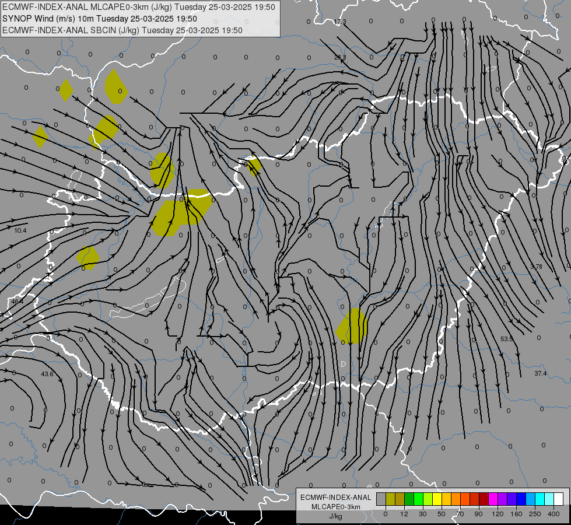Screen dimensions: 571x525
Task: Pick the pale cyan legend swatch
Action: coord(549,499)
